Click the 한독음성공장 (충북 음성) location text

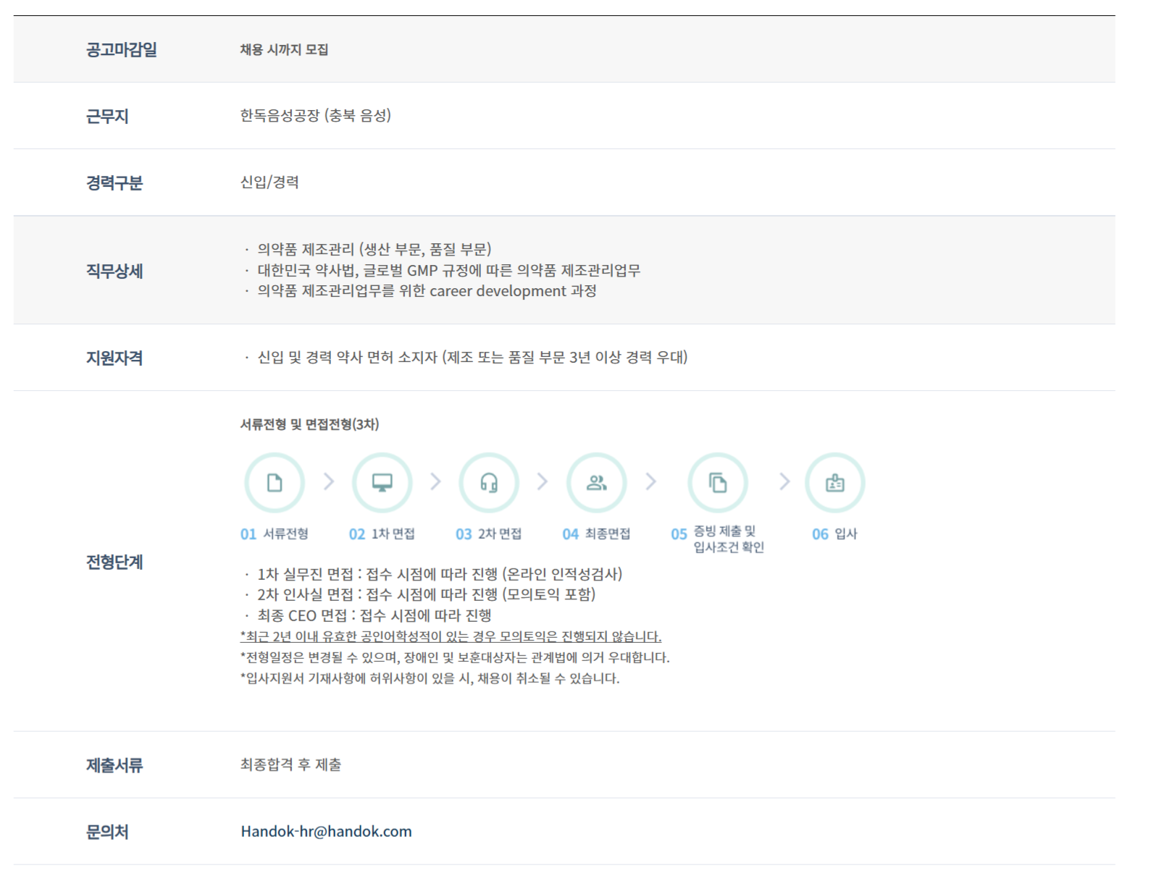pos(315,116)
